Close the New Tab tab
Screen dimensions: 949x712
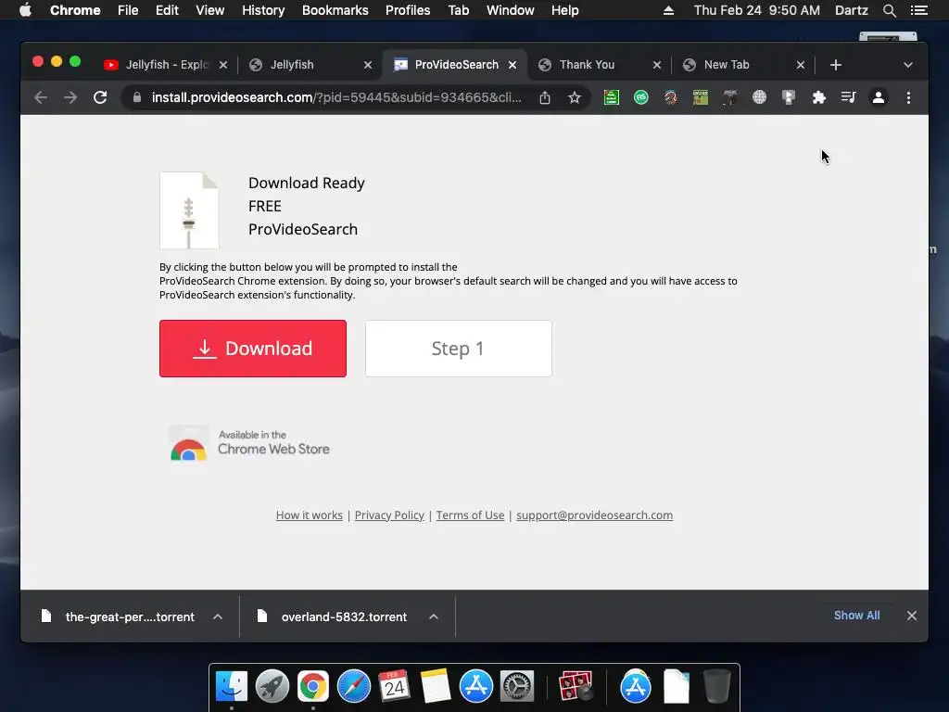click(801, 65)
